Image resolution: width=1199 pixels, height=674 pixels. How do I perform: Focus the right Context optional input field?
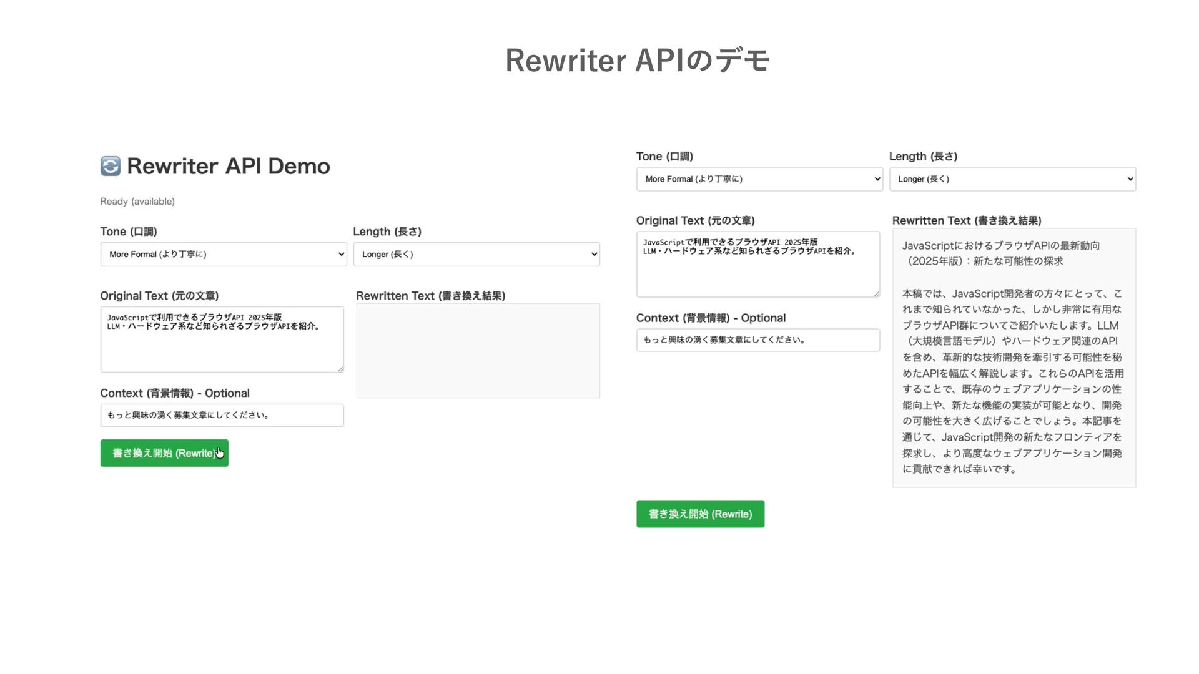757,340
